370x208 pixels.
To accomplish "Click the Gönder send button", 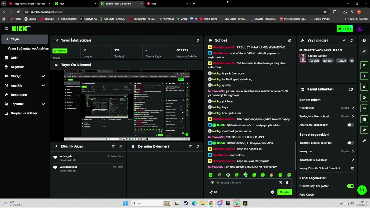I will pyautogui.click(x=284, y=192).
